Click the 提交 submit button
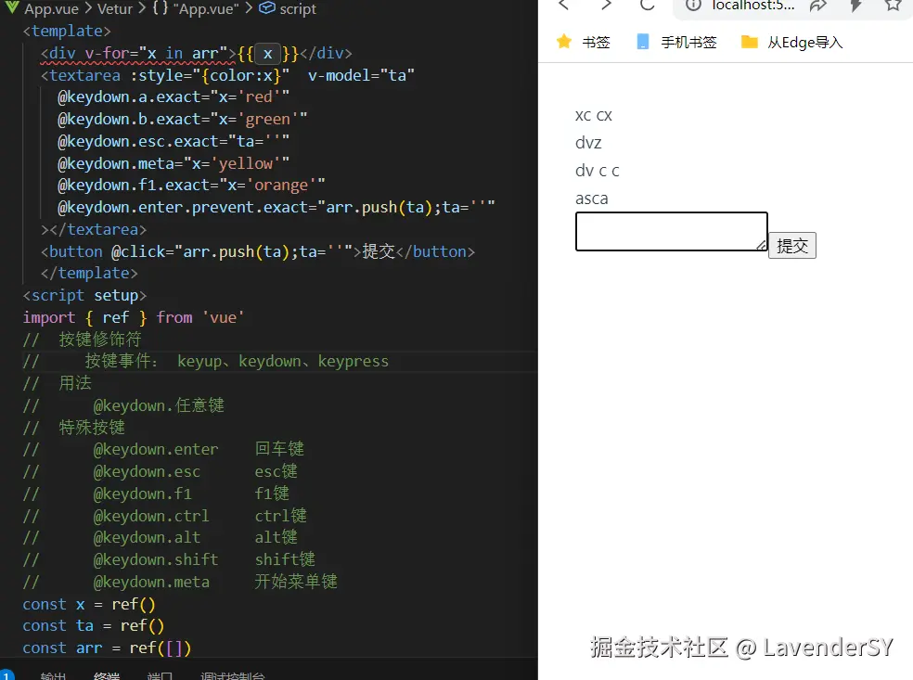913x680 pixels. 792,246
